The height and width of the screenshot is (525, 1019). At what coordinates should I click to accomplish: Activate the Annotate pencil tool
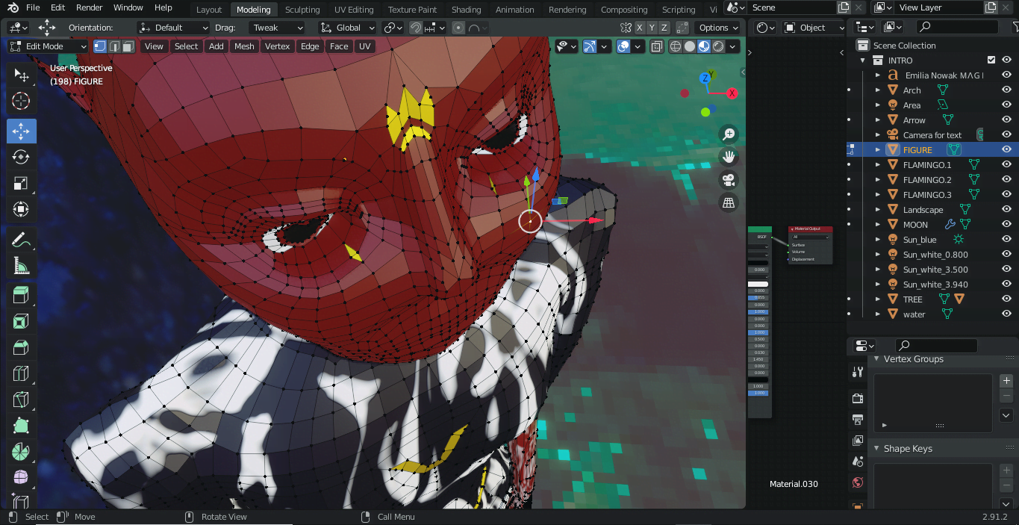click(x=21, y=240)
